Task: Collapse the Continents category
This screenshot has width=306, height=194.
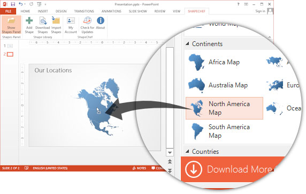Action: (x=187, y=44)
